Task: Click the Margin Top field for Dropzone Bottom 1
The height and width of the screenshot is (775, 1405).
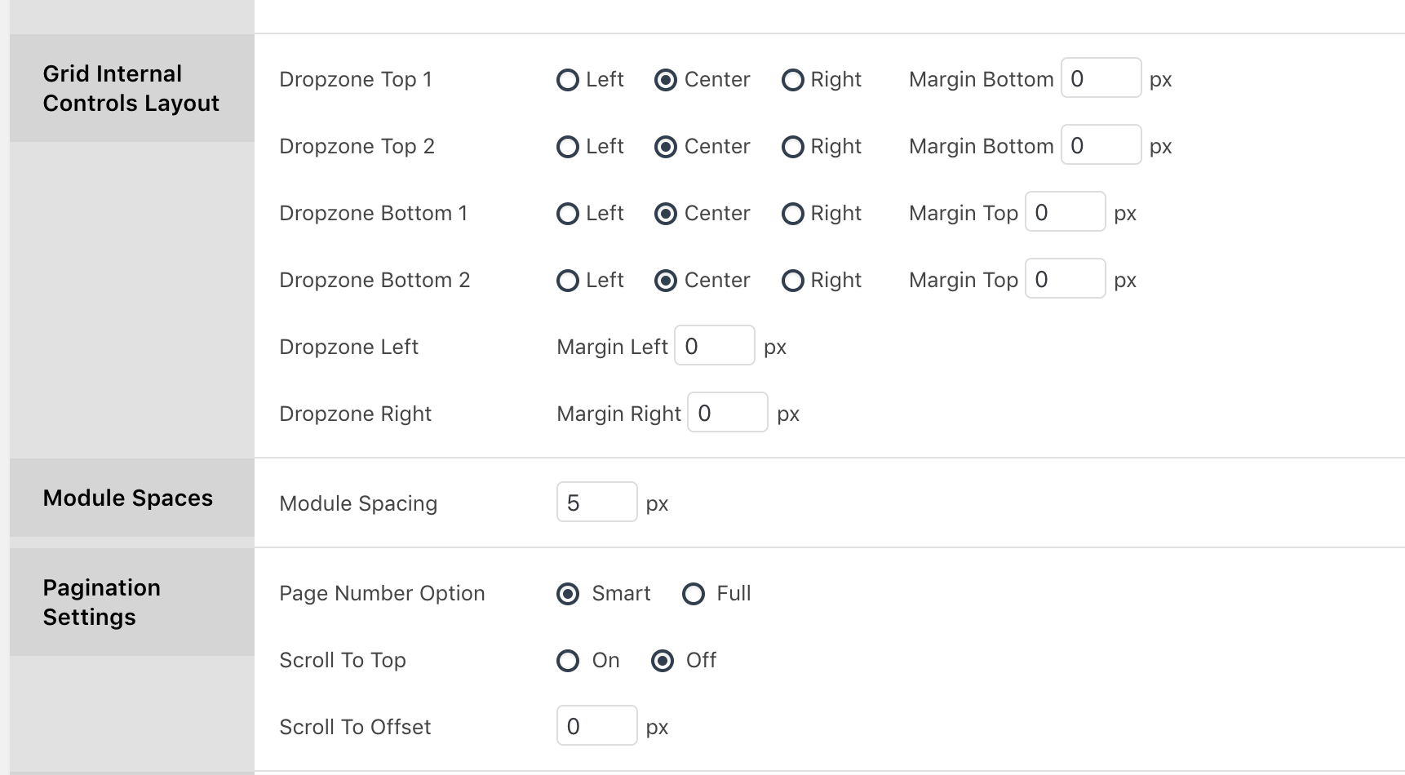Action: (1065, 211)
